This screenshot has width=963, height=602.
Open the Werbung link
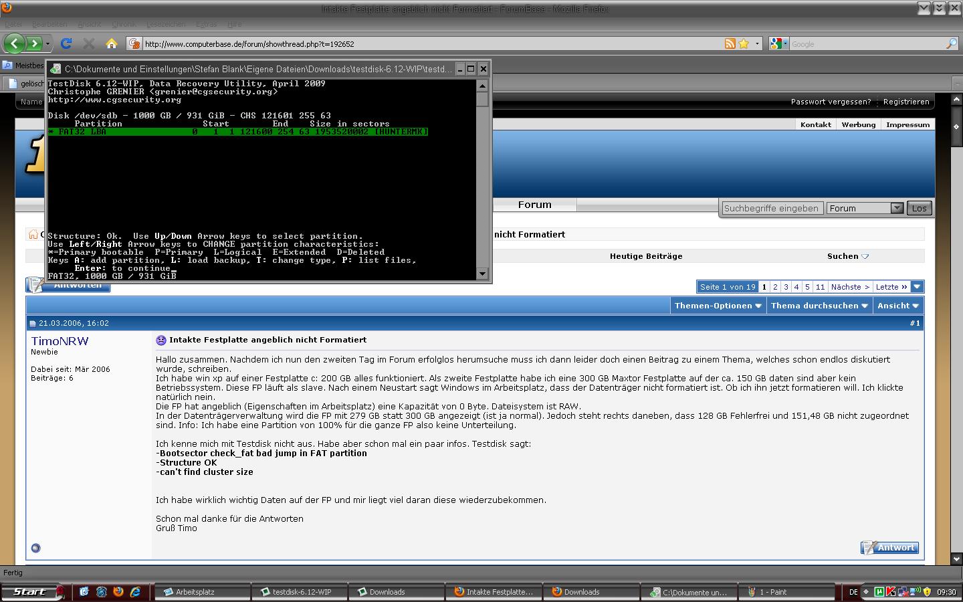coord(859,124)
